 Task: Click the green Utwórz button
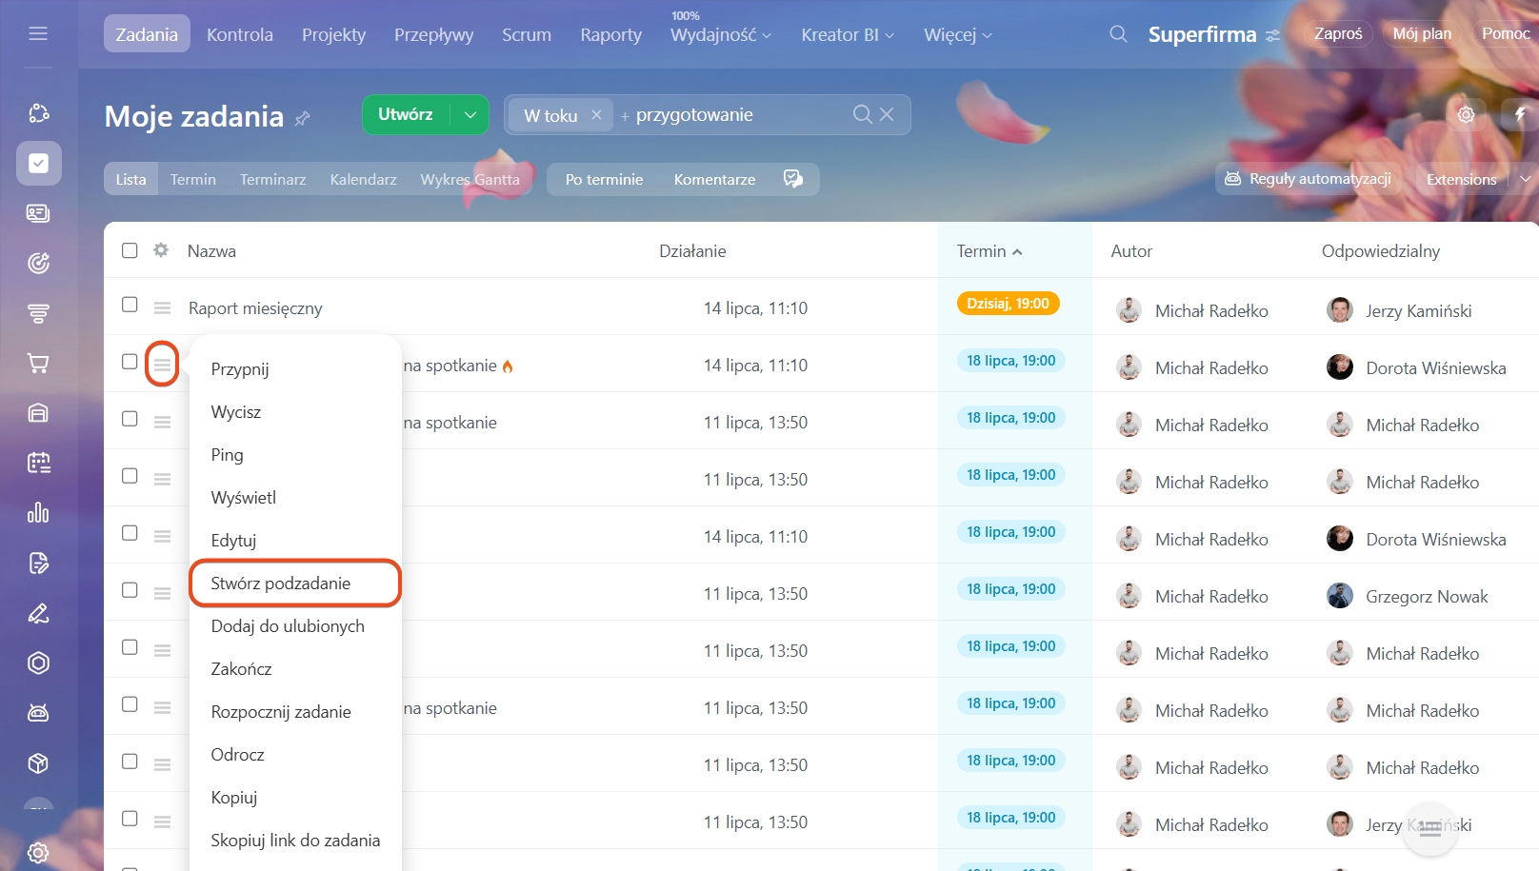406,114
